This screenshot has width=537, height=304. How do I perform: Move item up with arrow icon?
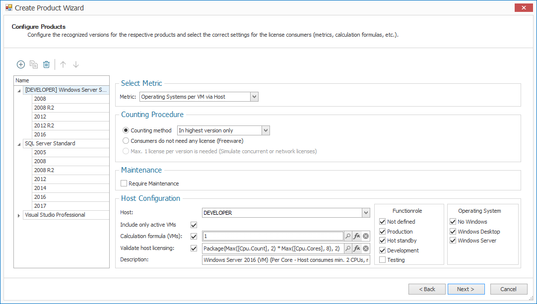point(63,64)
